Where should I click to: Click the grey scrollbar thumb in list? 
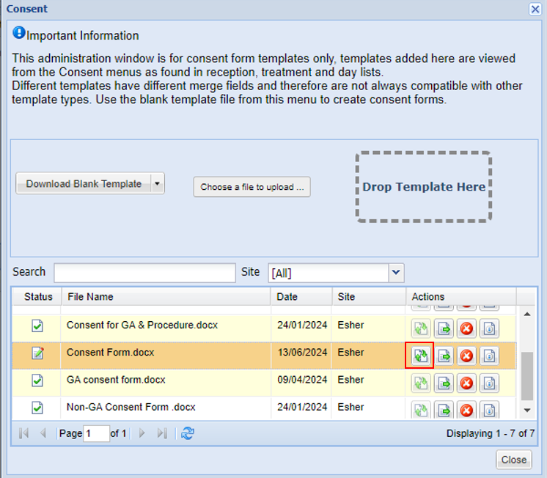tap(527, 376)
